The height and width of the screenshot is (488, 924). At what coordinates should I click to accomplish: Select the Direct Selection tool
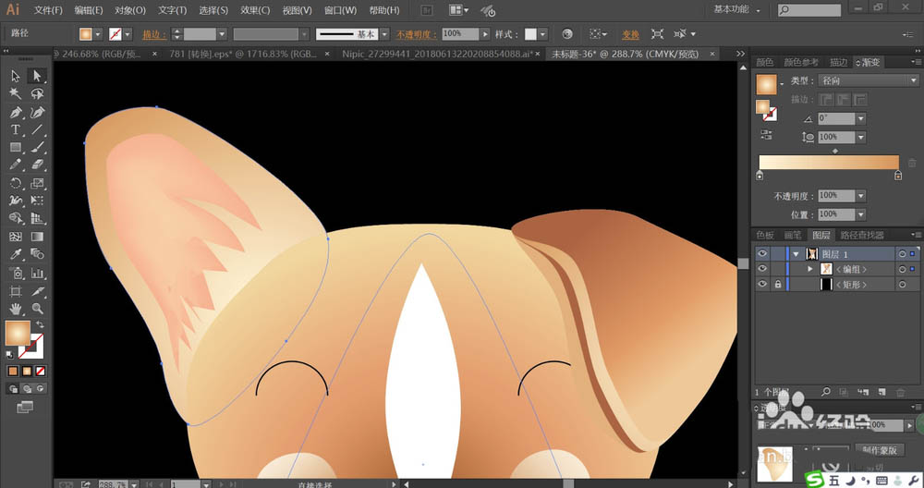(x=37, y=76)
